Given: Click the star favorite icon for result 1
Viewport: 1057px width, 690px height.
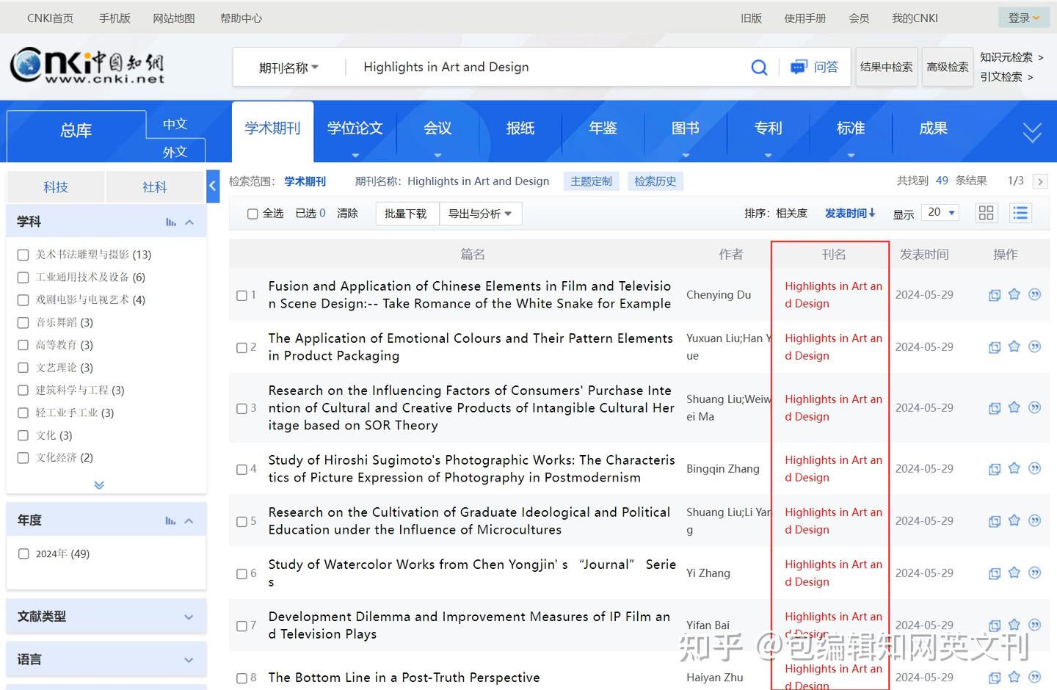Looking at the screenshot, I should point(1014,294).
